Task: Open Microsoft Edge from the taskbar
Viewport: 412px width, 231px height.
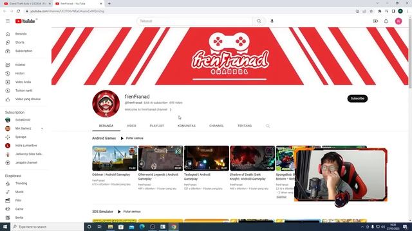Action: (142, 227)
